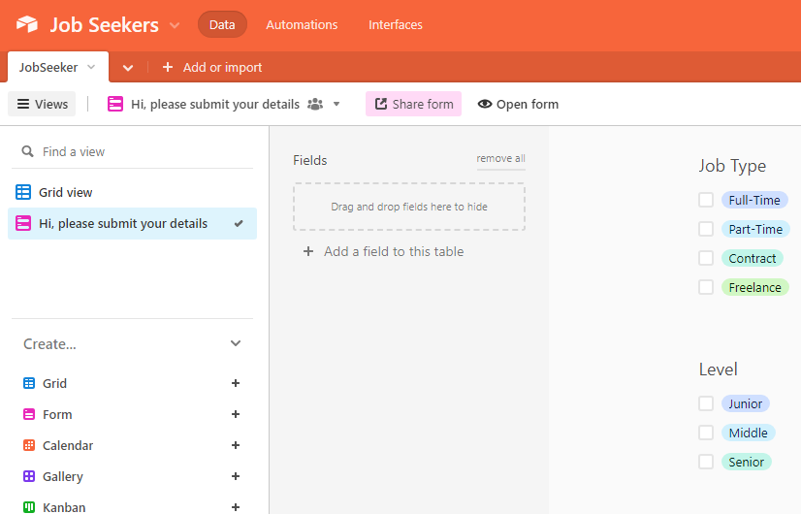
Task: Click the search magnifier icon
Action: (x=27, y=151)
